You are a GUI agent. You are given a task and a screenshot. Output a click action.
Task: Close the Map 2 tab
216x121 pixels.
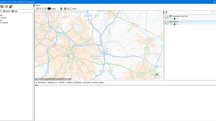point(42,5)
